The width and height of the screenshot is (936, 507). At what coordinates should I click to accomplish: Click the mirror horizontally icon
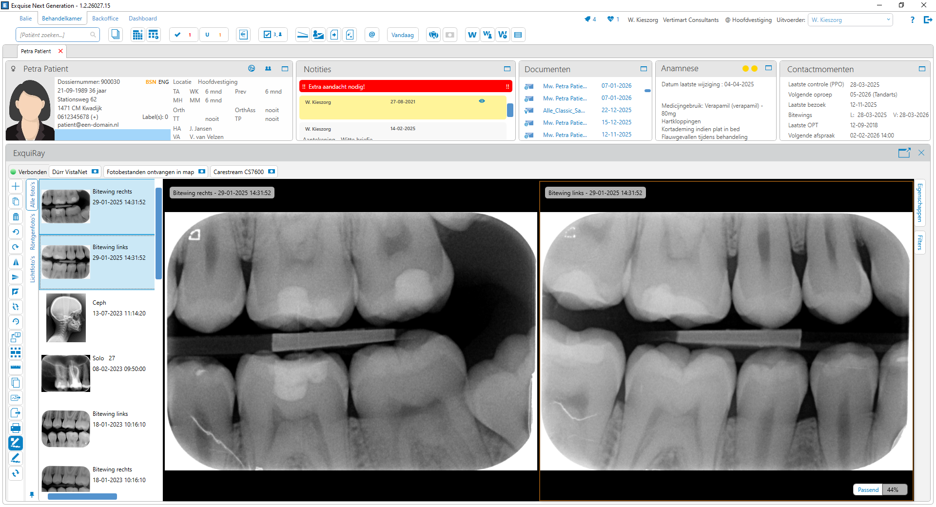pos(16,262)
